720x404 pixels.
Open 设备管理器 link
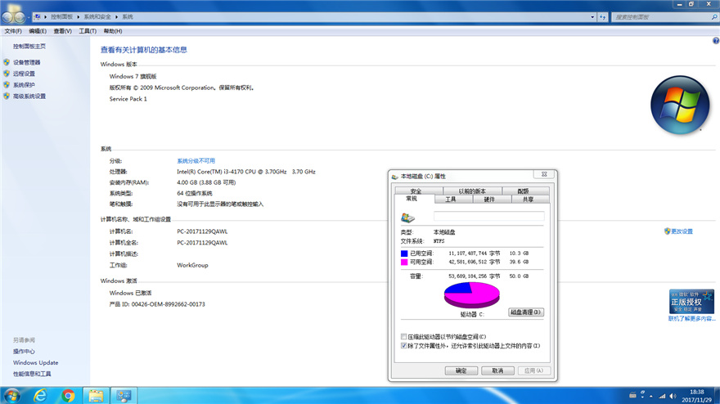click(x=27, y=62)
